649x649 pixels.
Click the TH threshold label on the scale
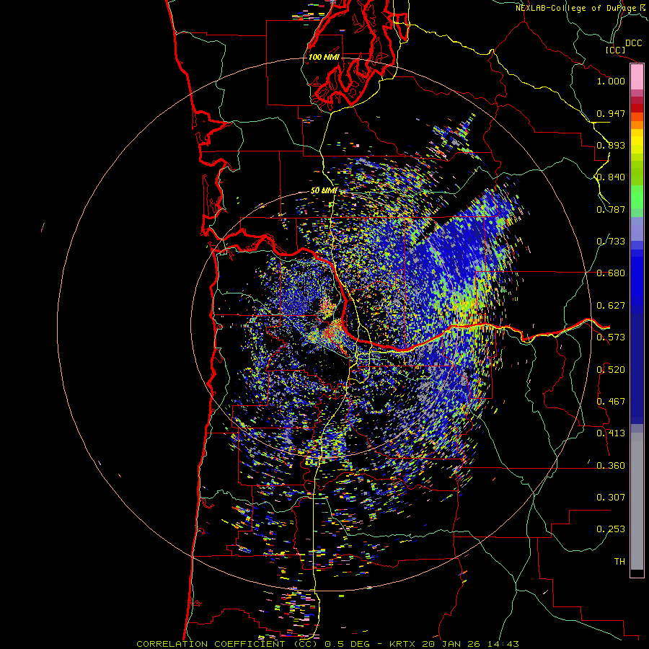pos(619,562)
